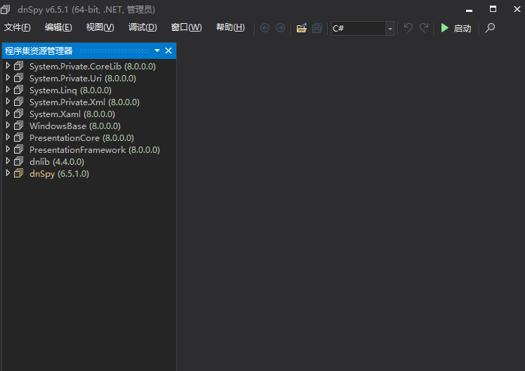
Task: Select System.Xaml (8.0.0.0) row text
Action: click(x=72, y=114)
